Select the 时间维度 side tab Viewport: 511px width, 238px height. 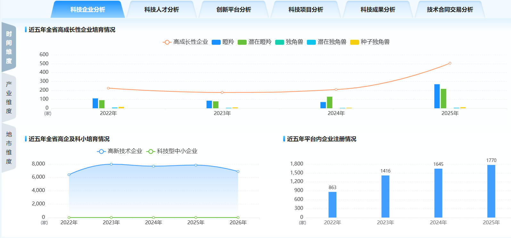[x=9, y=47]
